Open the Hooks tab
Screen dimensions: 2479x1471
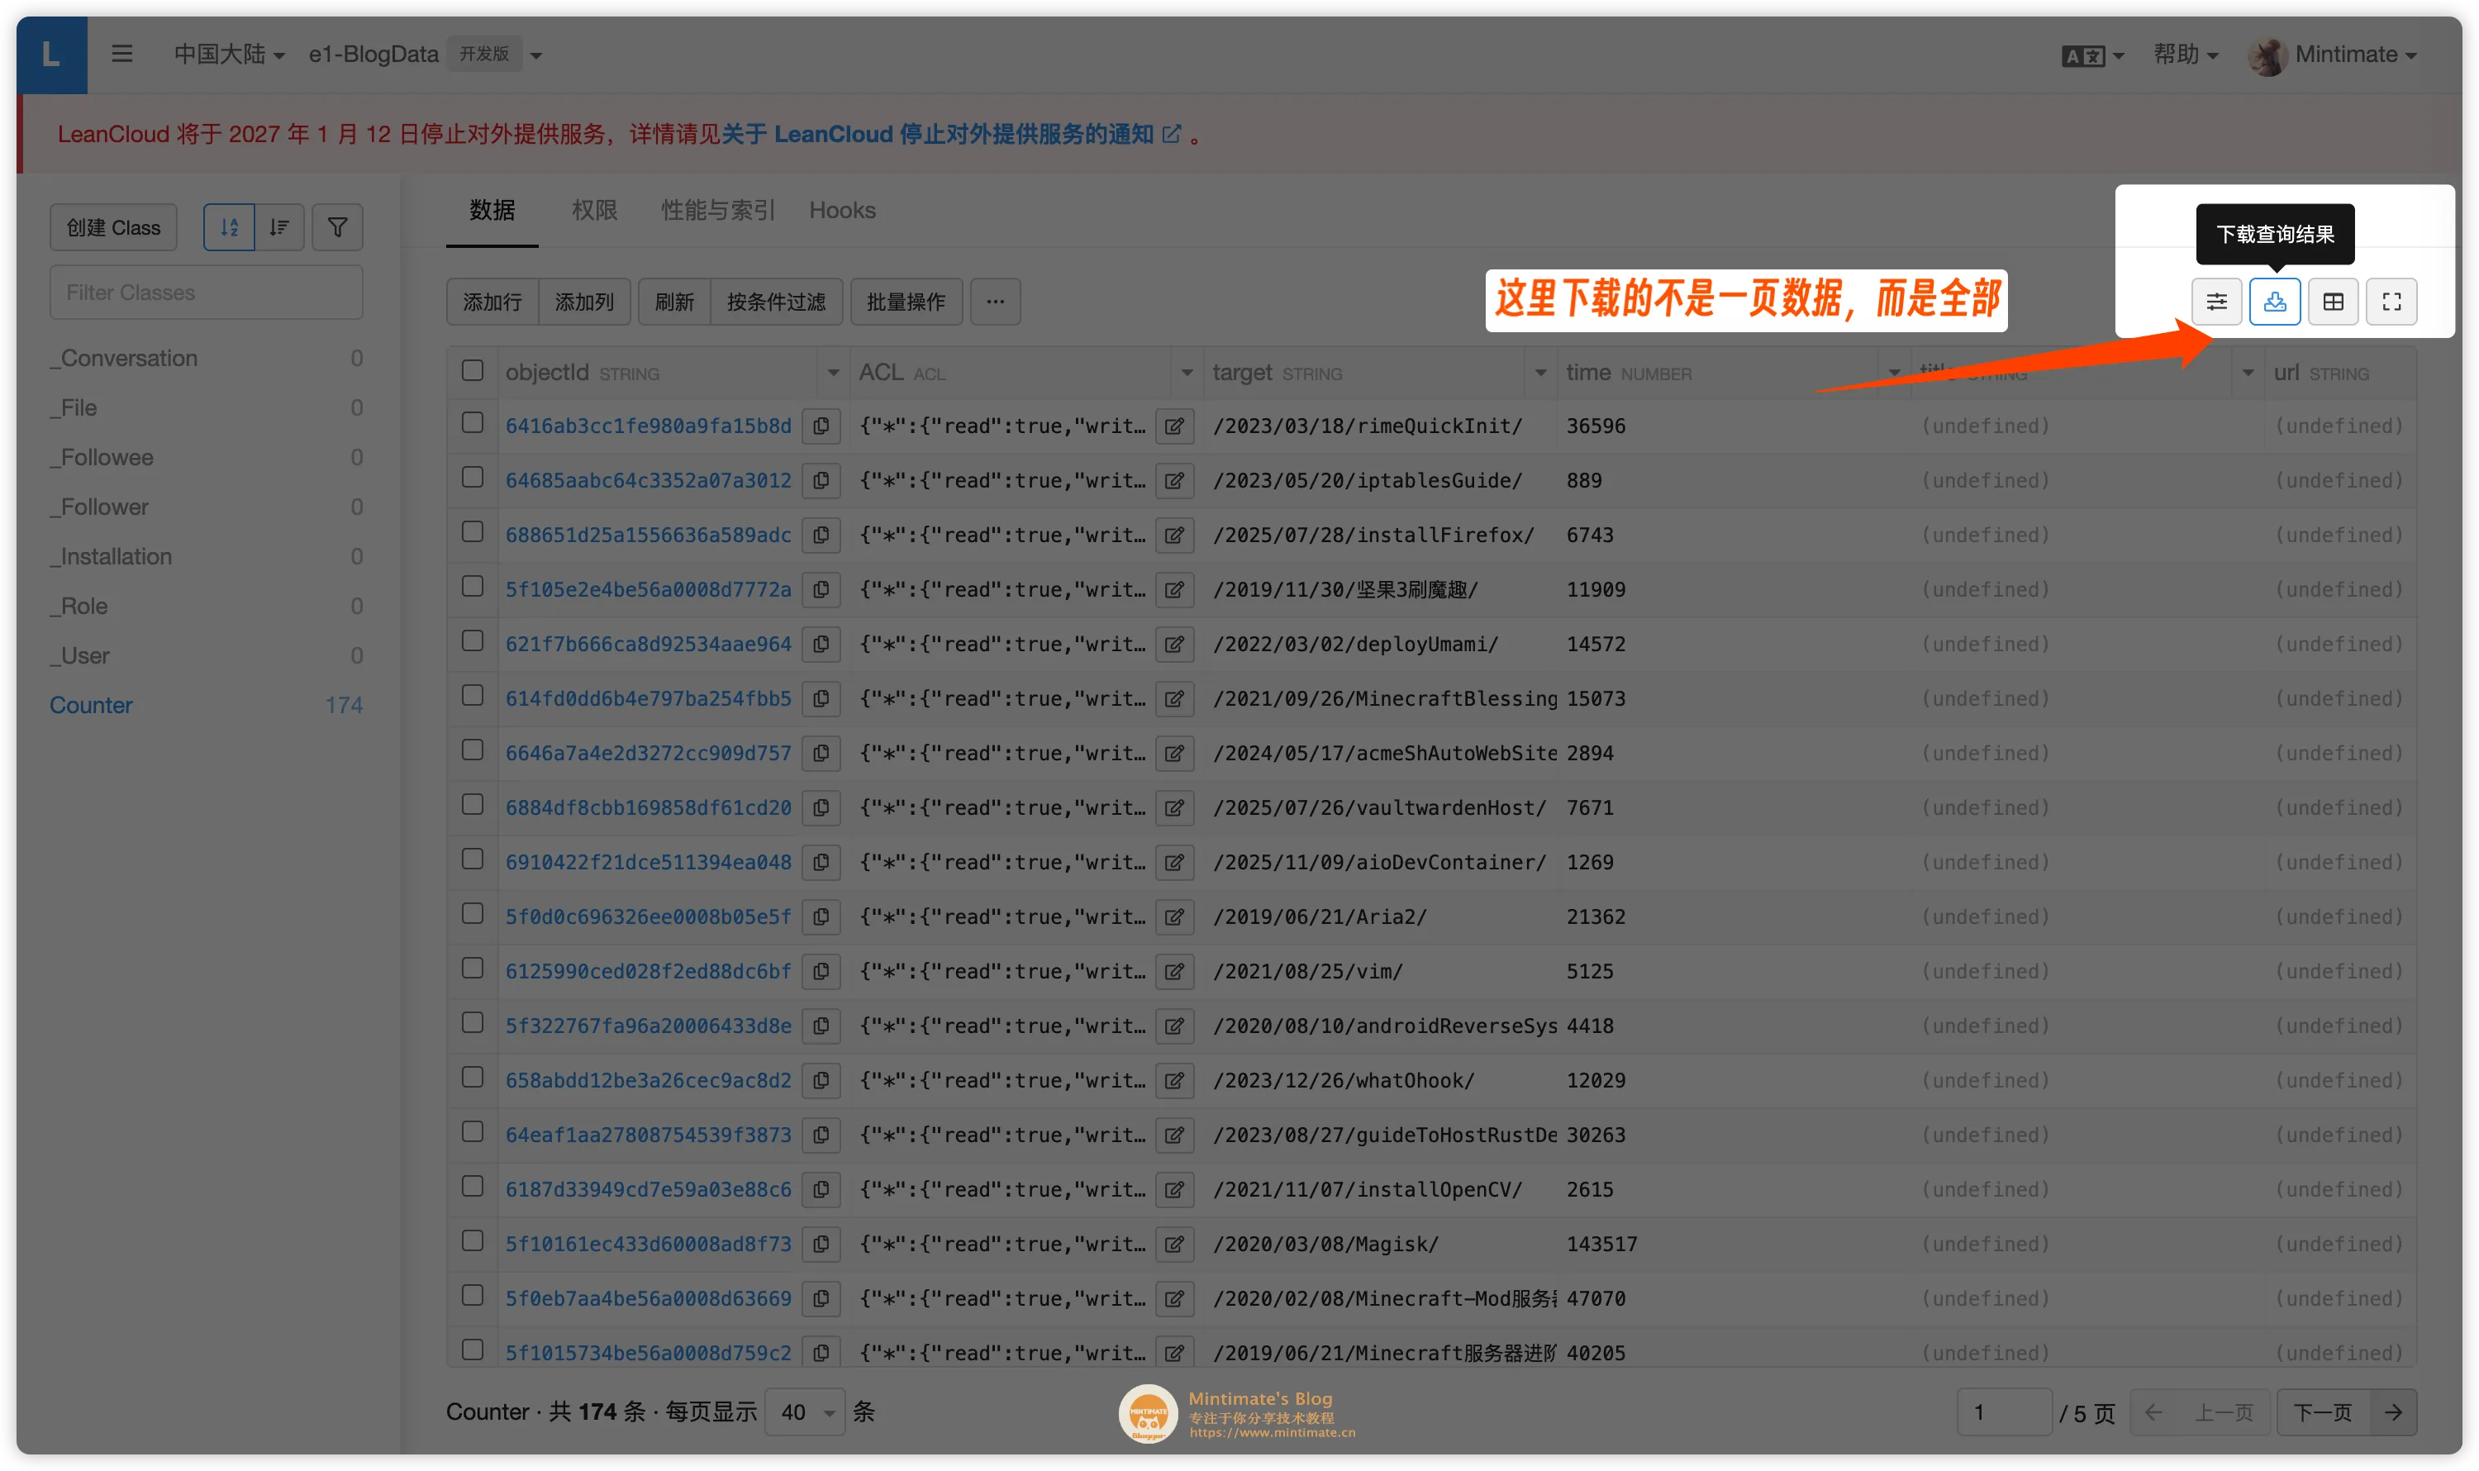(x=843, y=210)
